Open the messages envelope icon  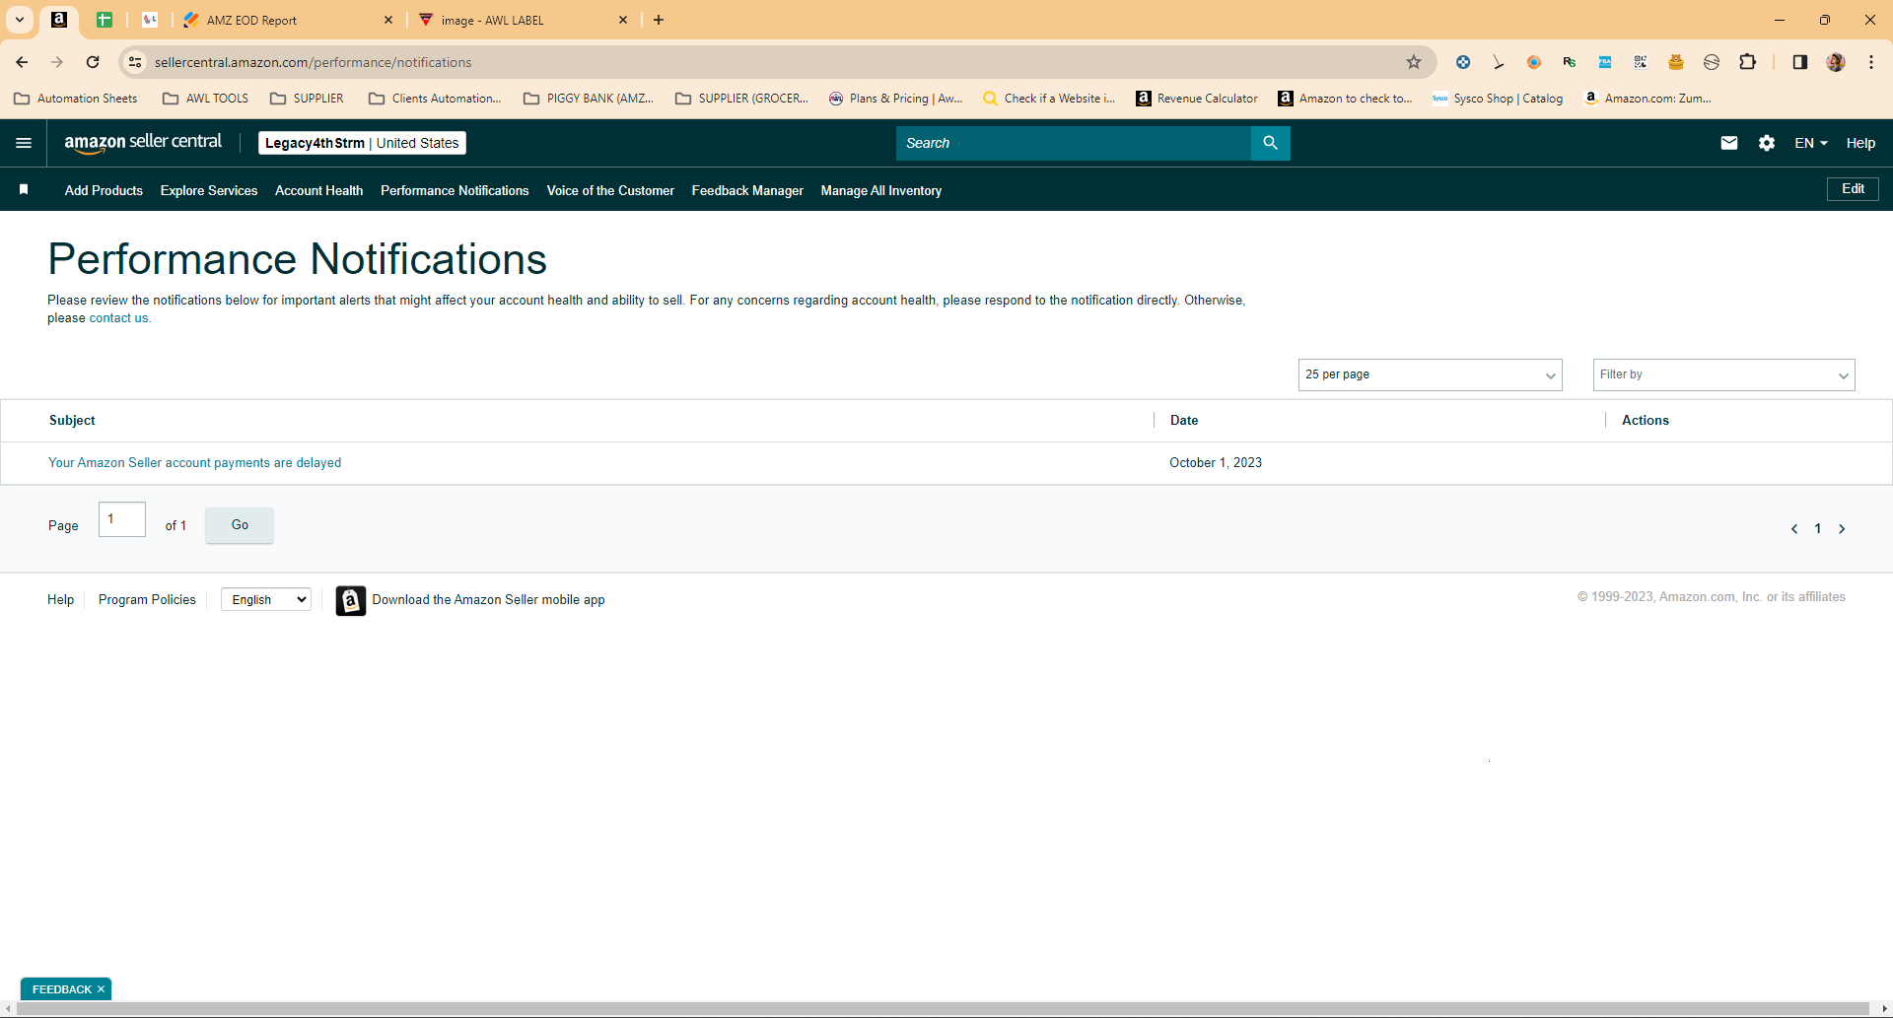(x=1728, y=143)
